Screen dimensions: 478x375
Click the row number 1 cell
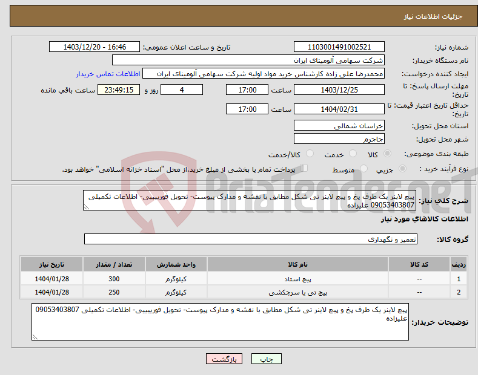pos(459,279)
